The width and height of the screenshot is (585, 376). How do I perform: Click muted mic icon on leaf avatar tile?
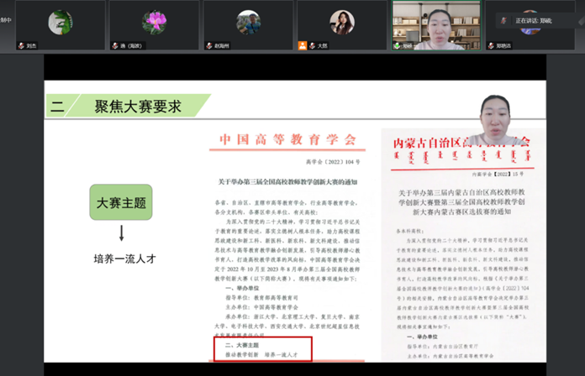[21, 46]
